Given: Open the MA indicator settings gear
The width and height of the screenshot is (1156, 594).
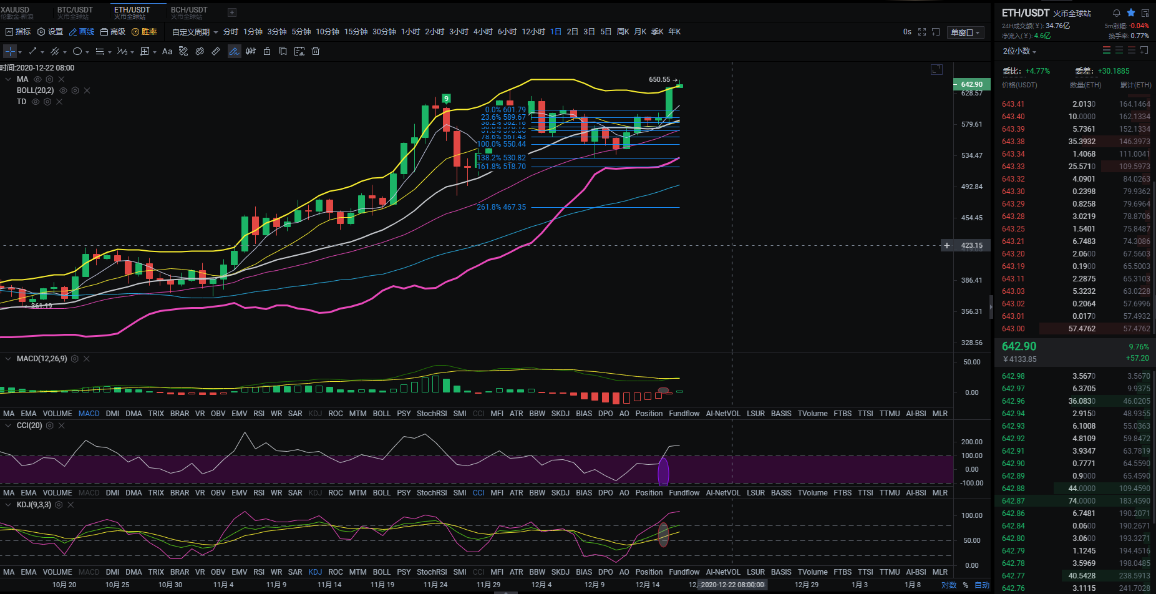Looking at the screenshot, I should [49, 79].
